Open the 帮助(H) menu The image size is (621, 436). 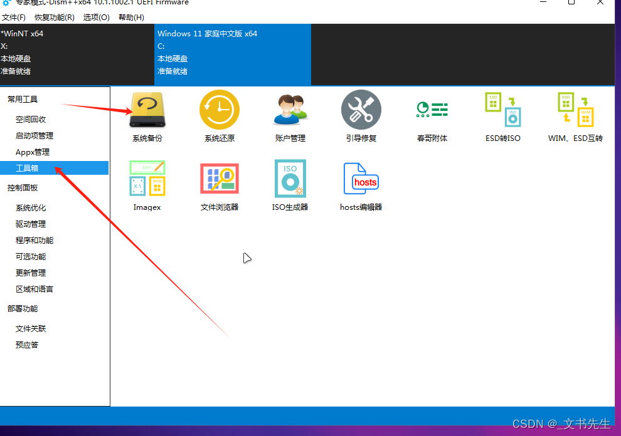coord(131,18)
